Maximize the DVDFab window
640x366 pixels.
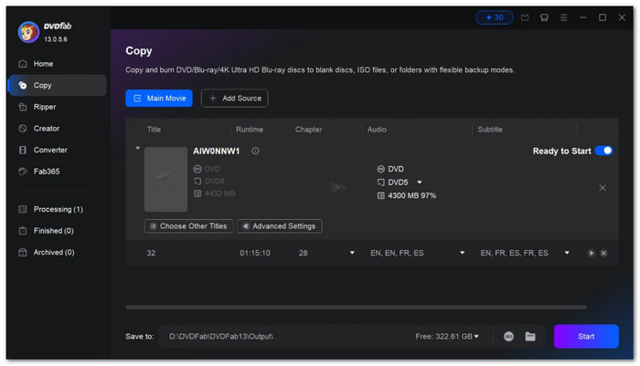[603, 17]
